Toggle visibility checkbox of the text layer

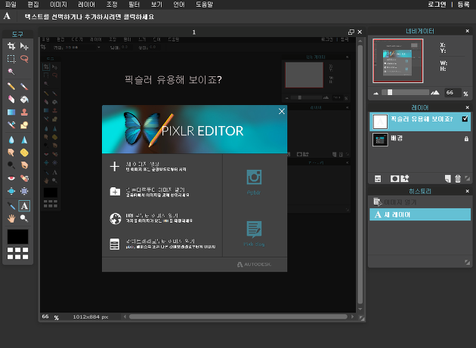[x=465, y=119]
